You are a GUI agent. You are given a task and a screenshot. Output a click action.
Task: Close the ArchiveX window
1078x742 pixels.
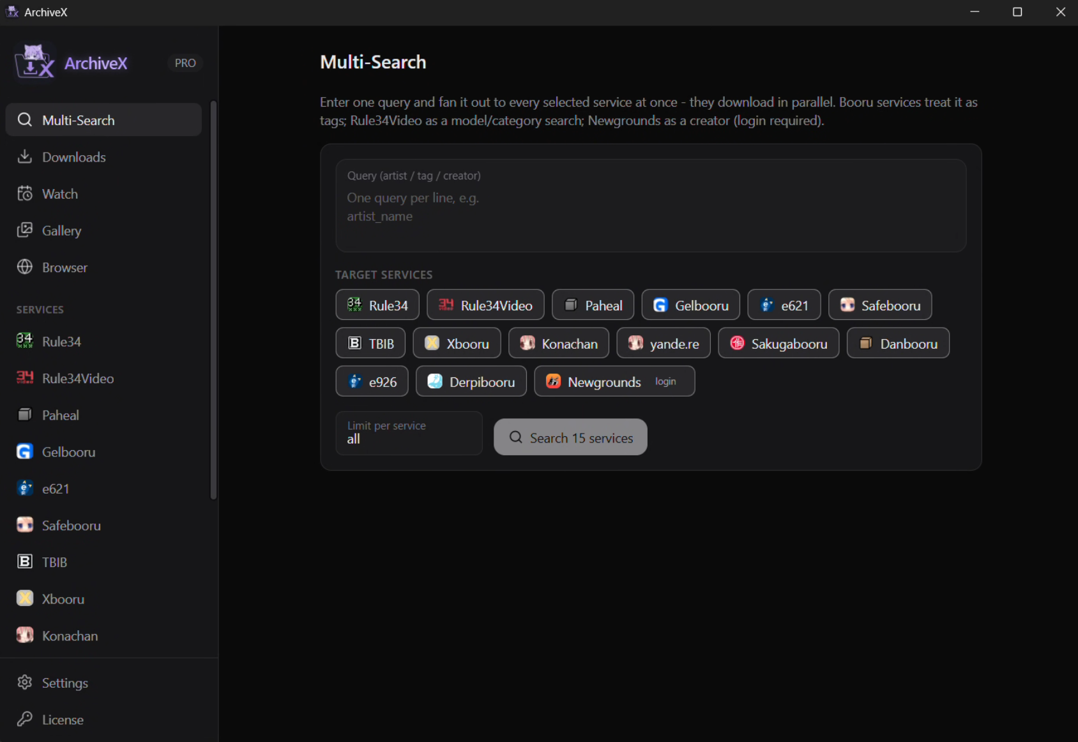coord(1060,12)
